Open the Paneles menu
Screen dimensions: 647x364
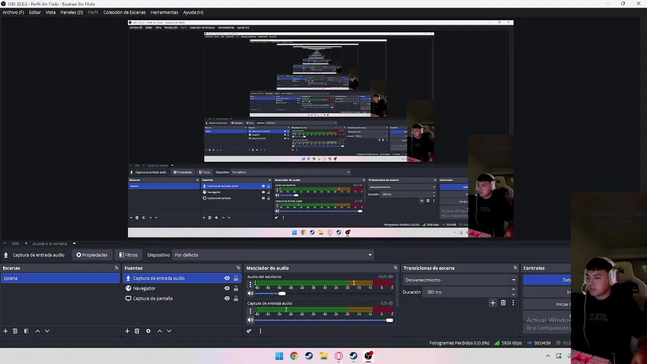[72, 12]
